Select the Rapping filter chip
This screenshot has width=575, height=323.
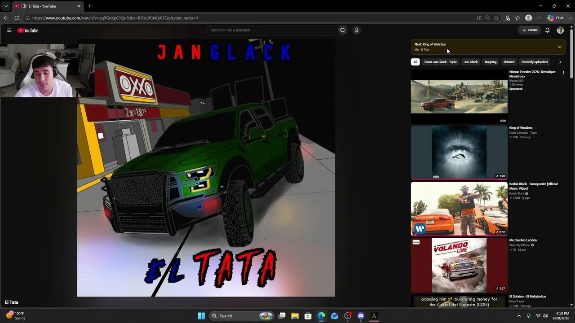point(491,62)
